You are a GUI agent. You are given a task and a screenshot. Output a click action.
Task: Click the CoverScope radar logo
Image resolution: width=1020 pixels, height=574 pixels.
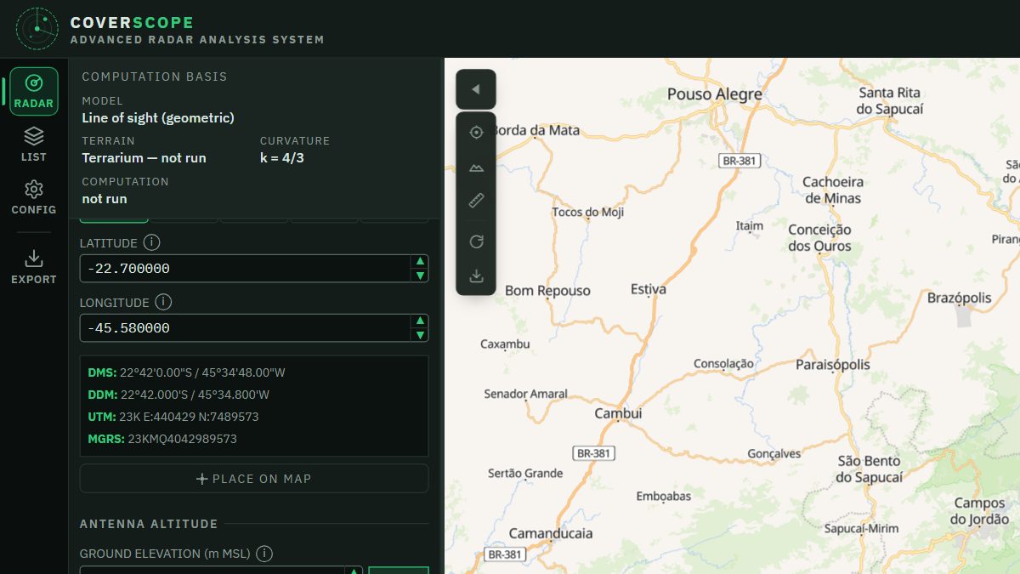tap(37, 29)
